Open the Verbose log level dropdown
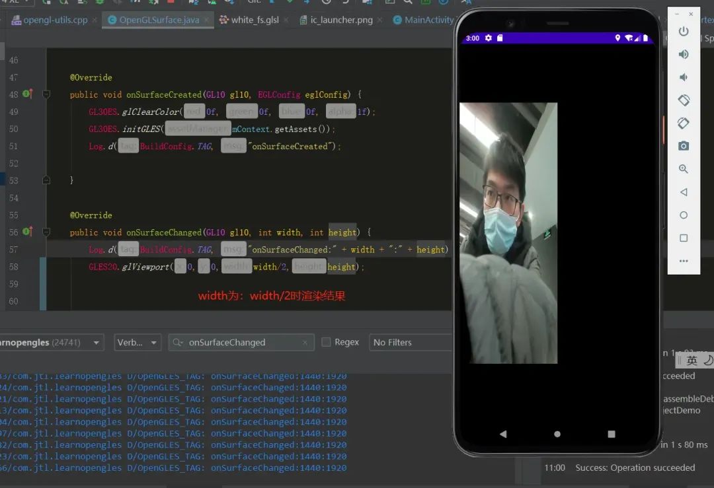 [137, 342]
